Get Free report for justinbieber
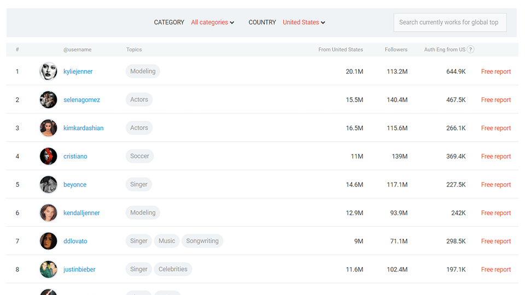The width and height of the screenshot is (525, 295). coord(496,269)
